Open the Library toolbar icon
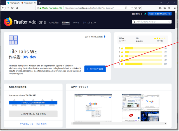Image resolution: width=179 pixels, height=131 pixels. (160, 8)
